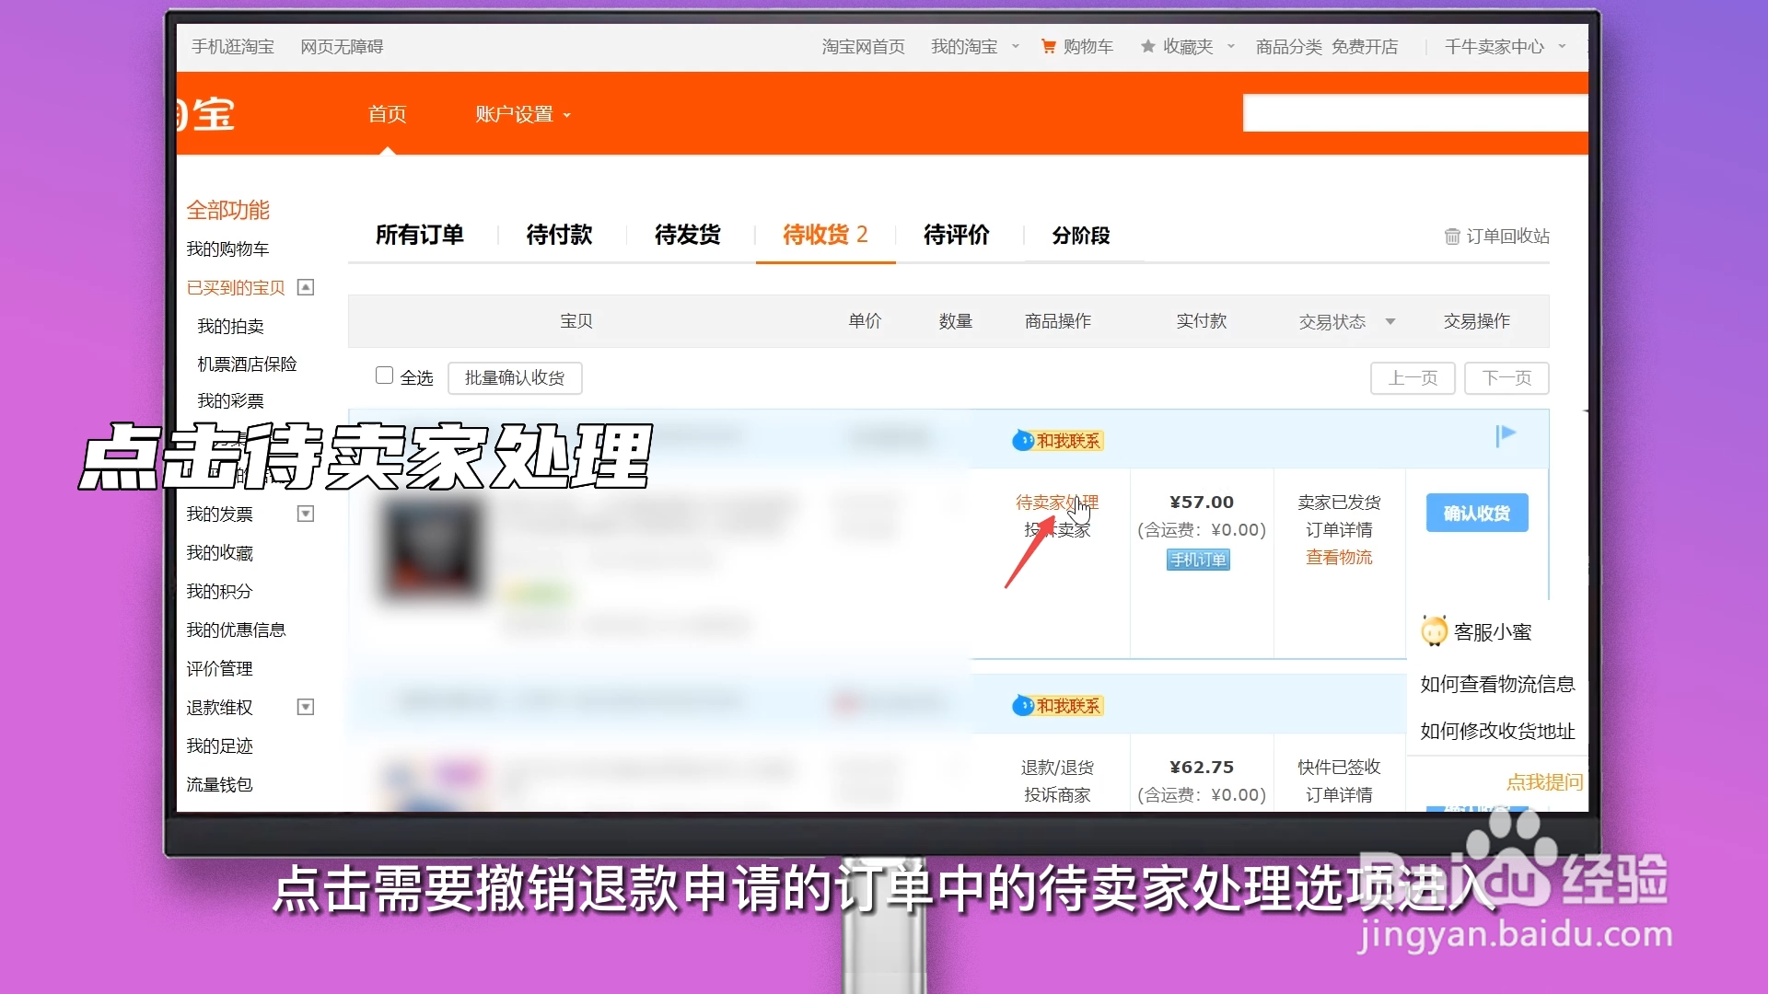Click the Wangwang icon on ¥62.75 order

(1022, 706)
